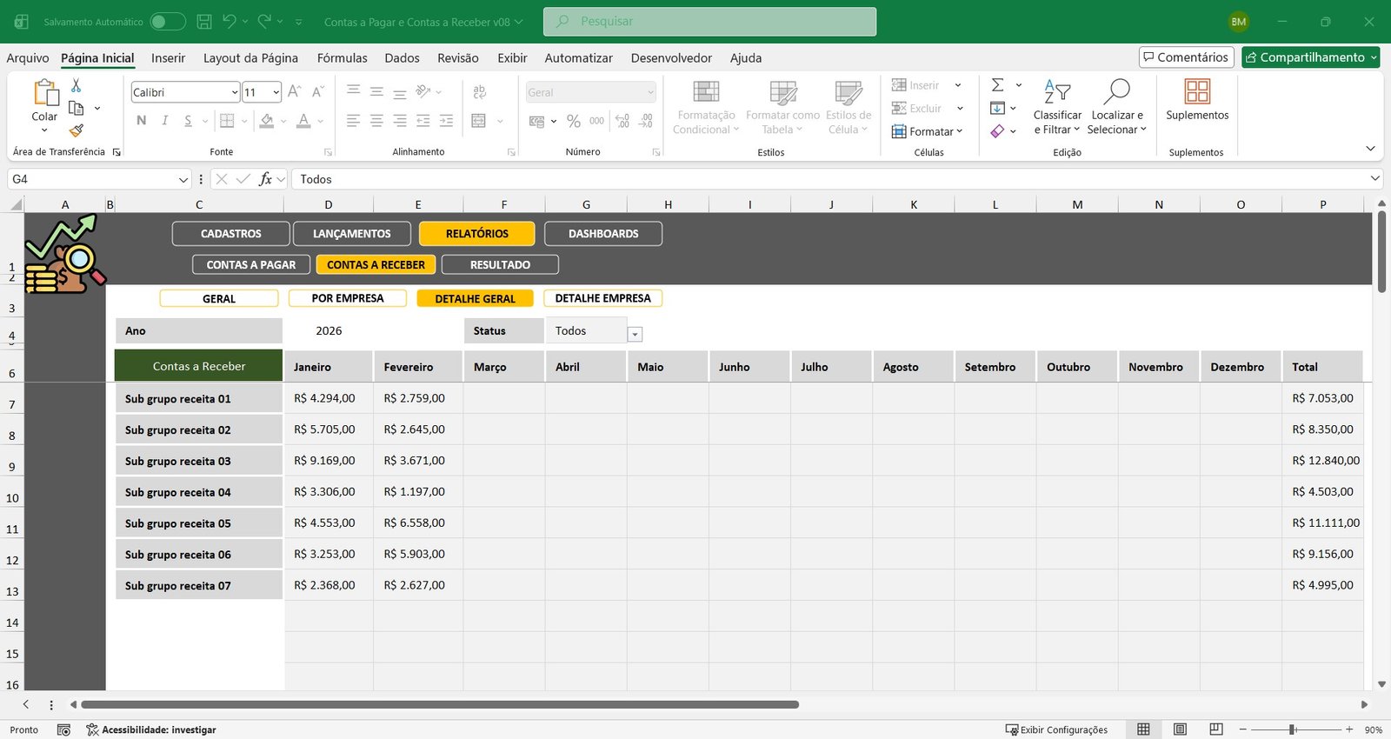
Task: Click the Pesquisar search box
Action: (709, 22)
